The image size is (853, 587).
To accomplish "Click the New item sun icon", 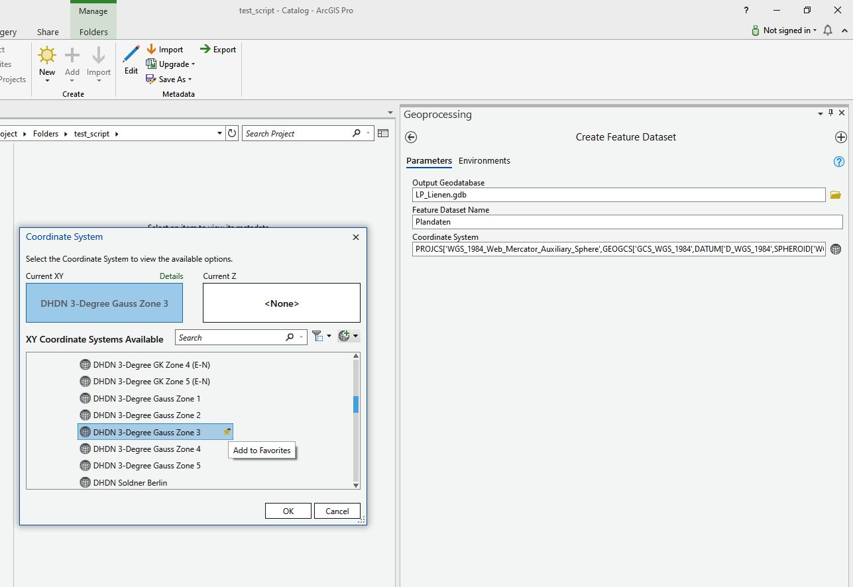I will [x=47, y=55].
